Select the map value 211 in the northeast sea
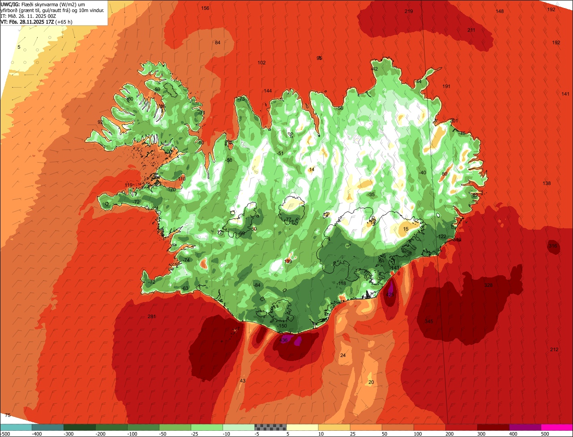573x437 pixels. click(x=471, y=30)
